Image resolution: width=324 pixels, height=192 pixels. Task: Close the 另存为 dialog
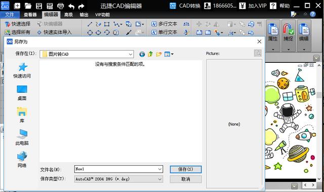point(259,42)
